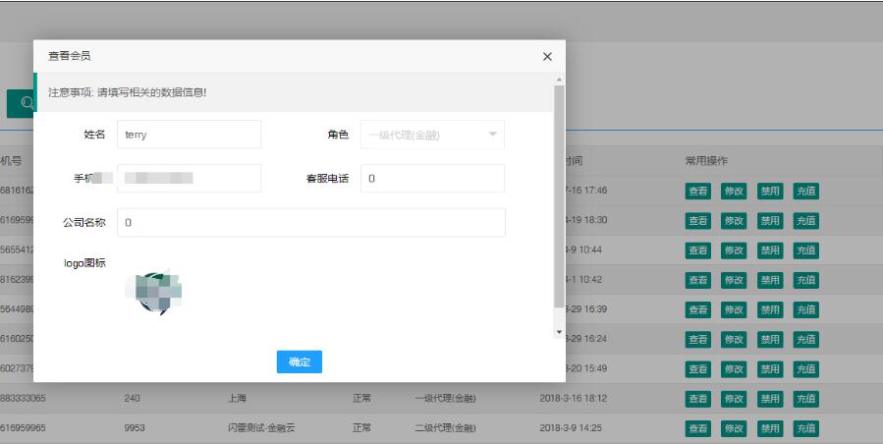883x444 pixels.
Task: Click the blurred 手机号 input field
Action: pos(189,179)
